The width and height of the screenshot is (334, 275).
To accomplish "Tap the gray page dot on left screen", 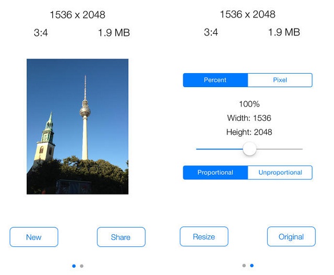I will point(81,266).
